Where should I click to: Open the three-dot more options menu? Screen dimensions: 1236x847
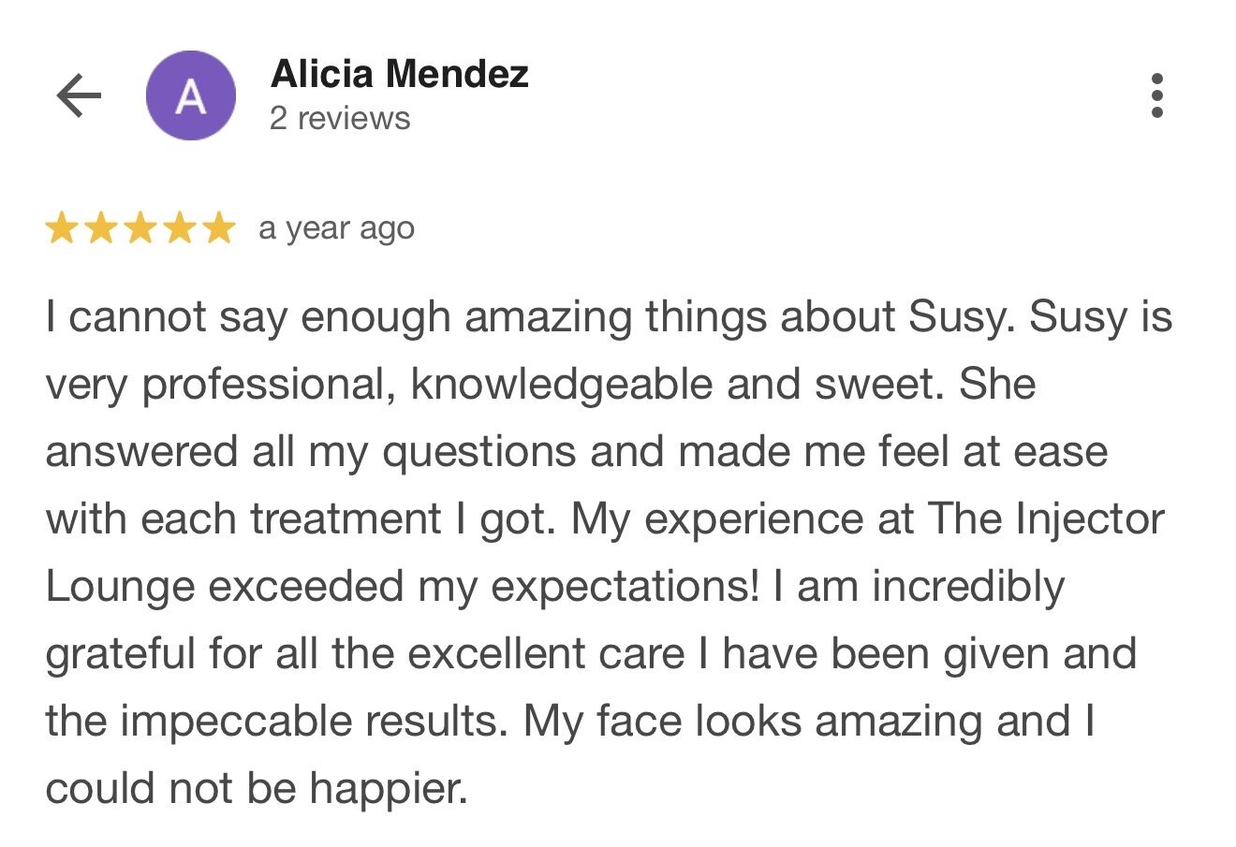coord(1157,95)
